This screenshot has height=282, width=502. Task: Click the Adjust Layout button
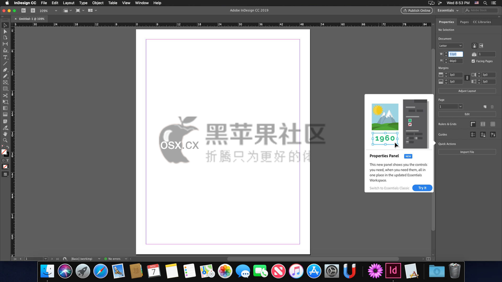click(x=467, y=91)
